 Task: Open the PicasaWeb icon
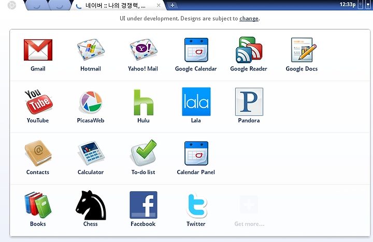(x=91, y=102)
